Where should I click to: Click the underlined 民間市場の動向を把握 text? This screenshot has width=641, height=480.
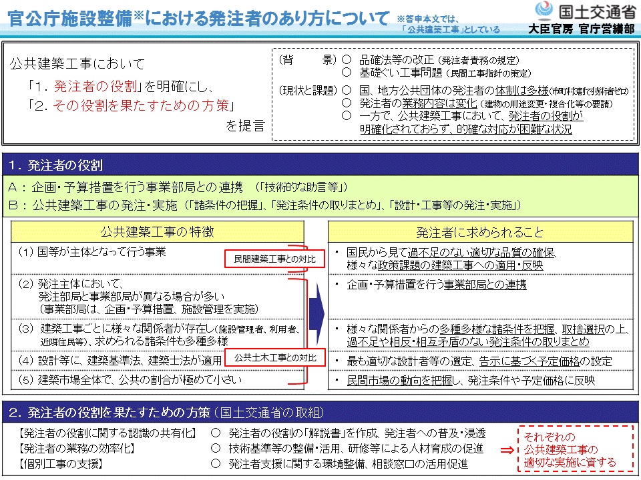click(399, 381)
